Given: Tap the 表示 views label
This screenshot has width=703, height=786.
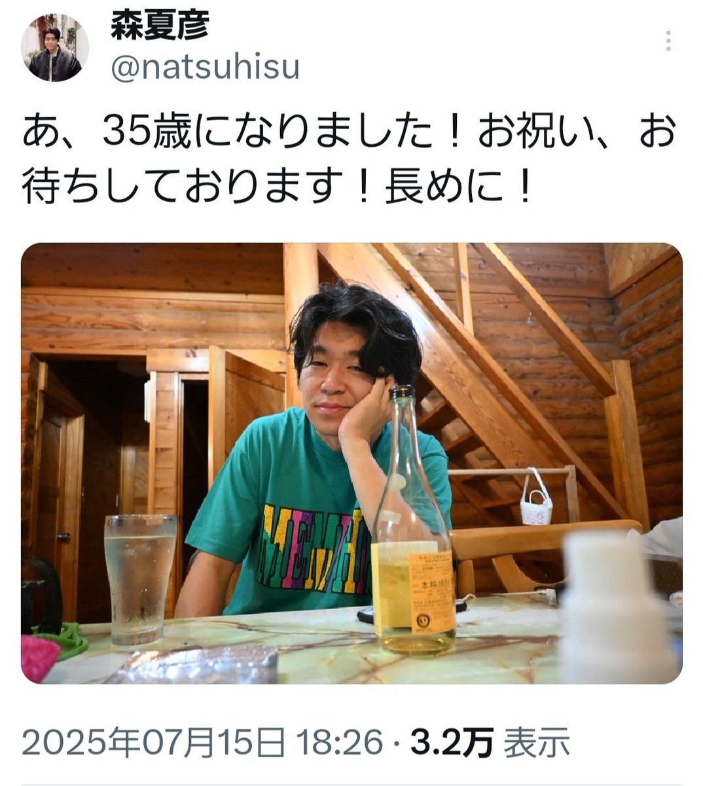Looking at the screenshot, I should tap(537, 743).
